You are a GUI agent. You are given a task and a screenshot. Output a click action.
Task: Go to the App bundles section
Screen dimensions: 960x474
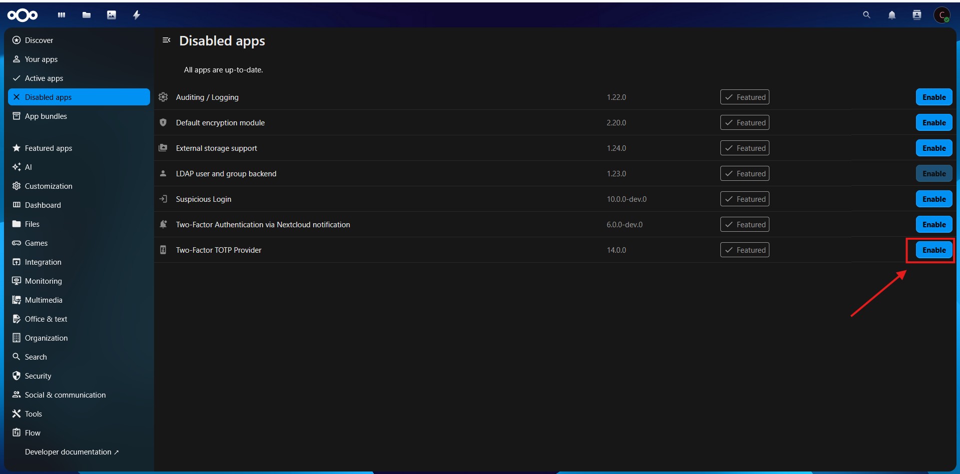coord(46,116)
